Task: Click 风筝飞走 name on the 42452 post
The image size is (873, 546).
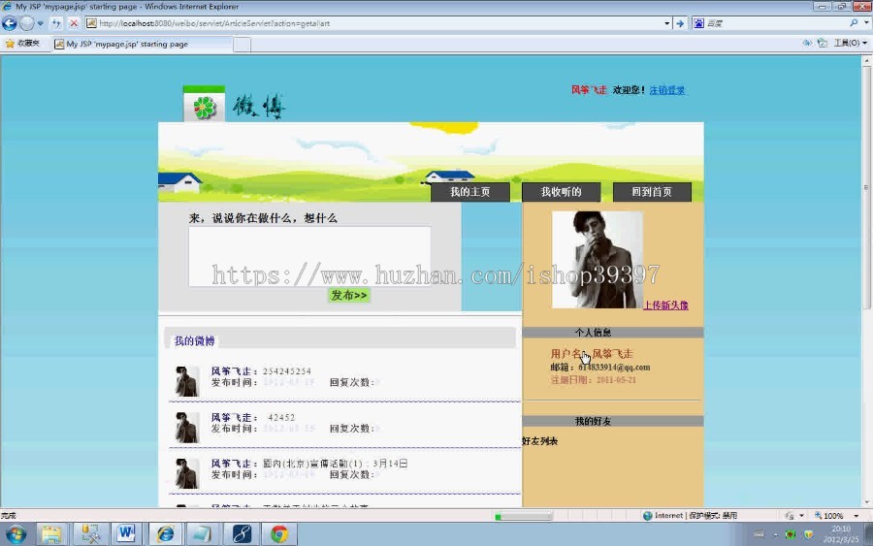Action: (231, 417)
